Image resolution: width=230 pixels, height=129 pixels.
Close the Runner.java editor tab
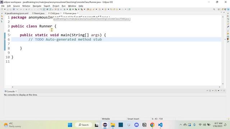pos(78,13)
